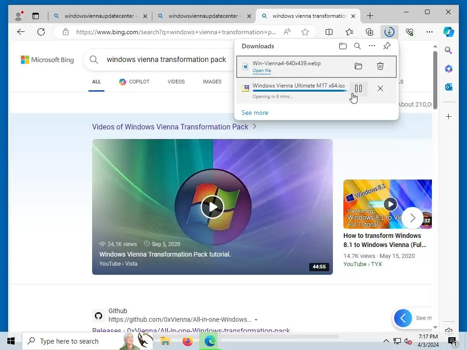Image resolution: width=467 pixels, height=350 pixels.
Task: Open Microsoft 365 sidebar icon
Action: [x=449, y=69]
